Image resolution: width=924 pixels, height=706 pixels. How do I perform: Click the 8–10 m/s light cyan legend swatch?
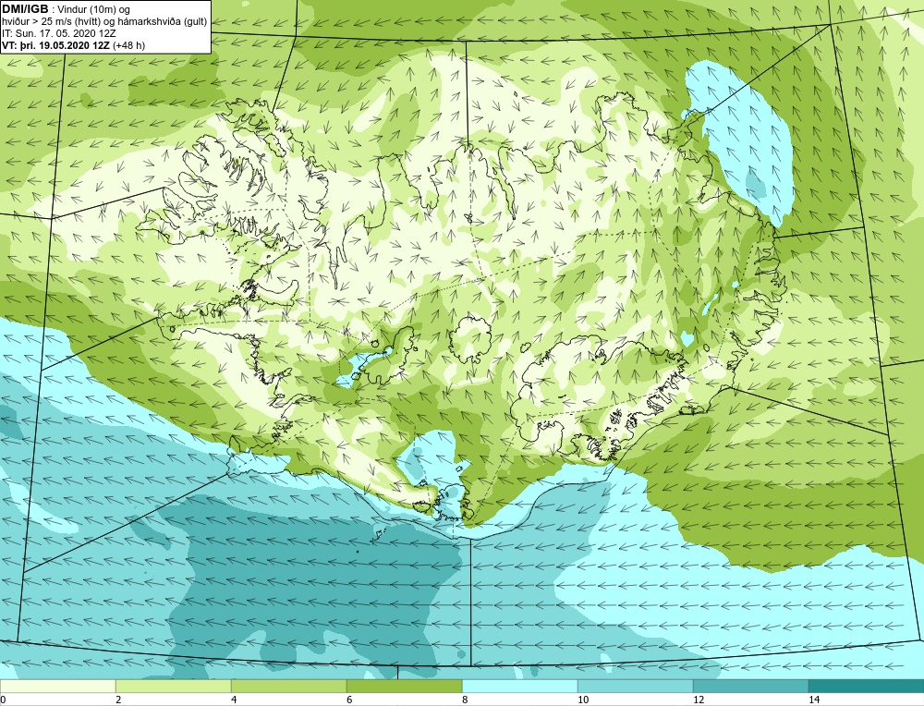click(x=519, y=686)
